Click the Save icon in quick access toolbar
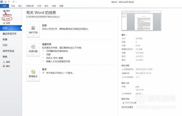The image size is (182, 116). 5,2
